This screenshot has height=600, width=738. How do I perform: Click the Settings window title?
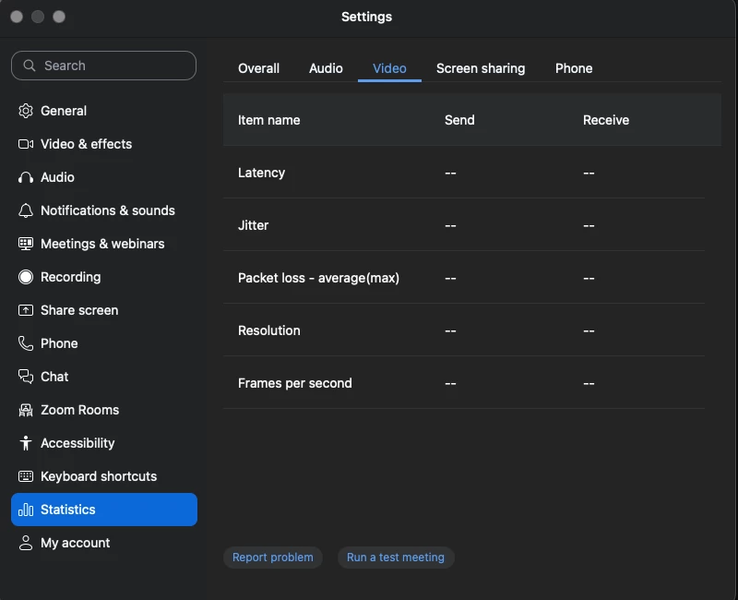[366, 17]
